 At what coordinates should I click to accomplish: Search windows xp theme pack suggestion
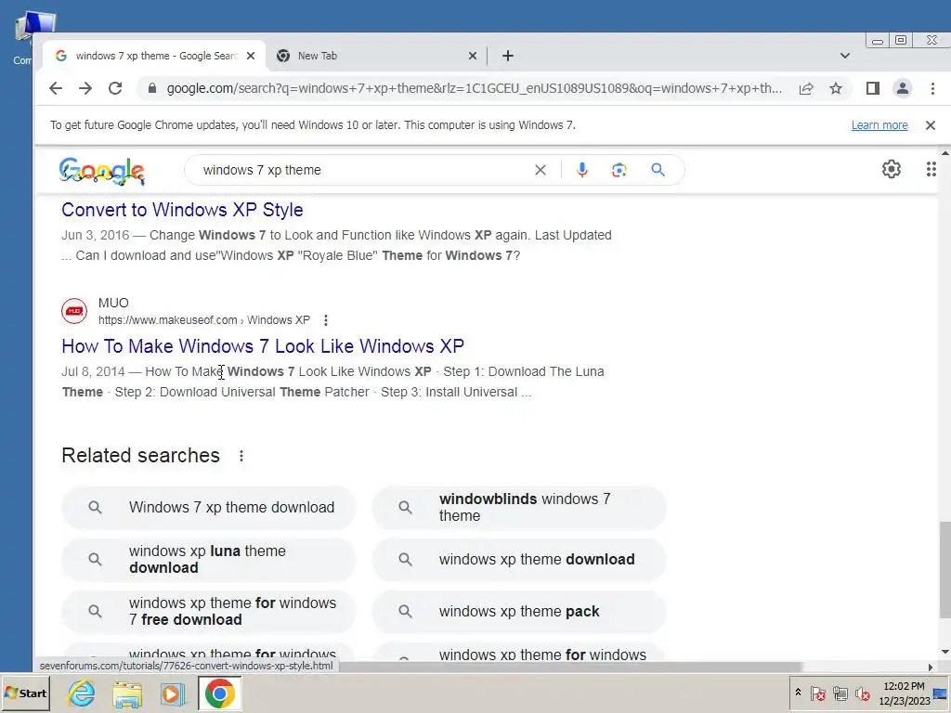click(x=519, y=611)
